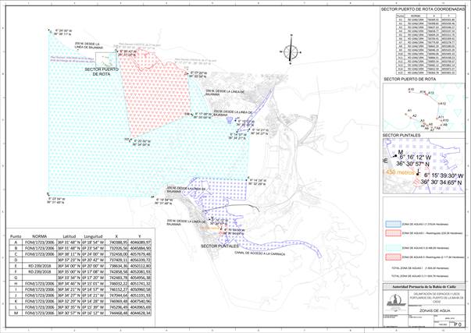
Task: Click 'SECTOR PUNTALES' label on the main map
Action: (x=219, y=246)
